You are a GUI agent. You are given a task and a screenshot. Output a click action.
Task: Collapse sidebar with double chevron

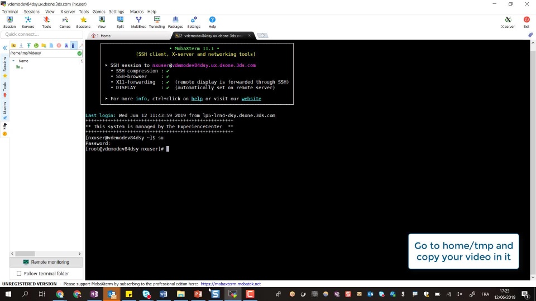click(5, 48)
